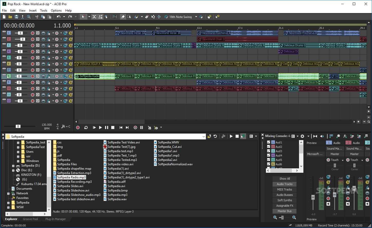
Task: Expand the SoftpediaTest folder in the tree
Action: pyautogui.click(x=18, y=147)
